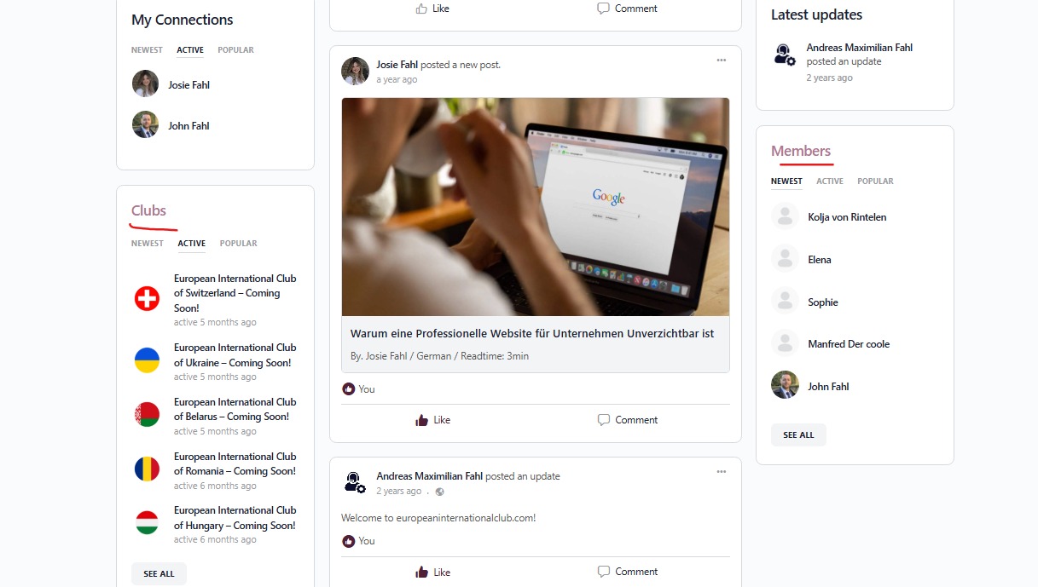Select the Popular tab under Clubs
This screenshot has height=587, width=1038.
pos(238,244)
